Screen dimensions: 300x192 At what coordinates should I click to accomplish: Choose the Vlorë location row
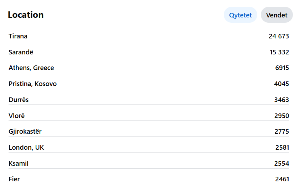coord(149,116)
